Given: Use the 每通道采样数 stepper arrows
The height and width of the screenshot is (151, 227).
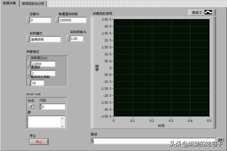Looking at the screenshot, I should pyautogui.click(x=57, y=20).
